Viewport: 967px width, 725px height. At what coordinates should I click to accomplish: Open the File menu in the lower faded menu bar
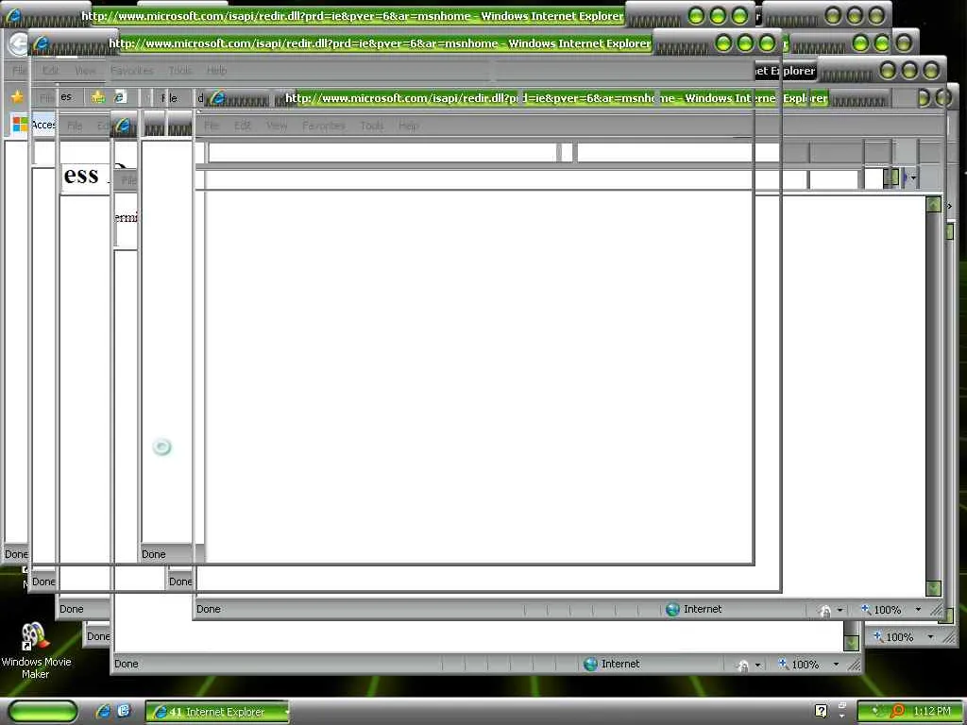coord(212,126)
